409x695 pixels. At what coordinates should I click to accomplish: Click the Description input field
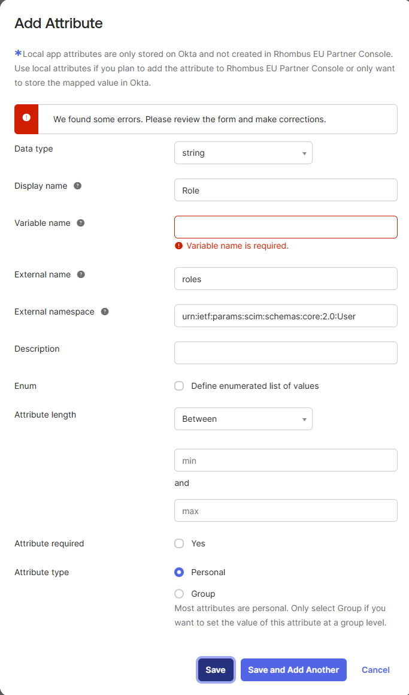286,353
